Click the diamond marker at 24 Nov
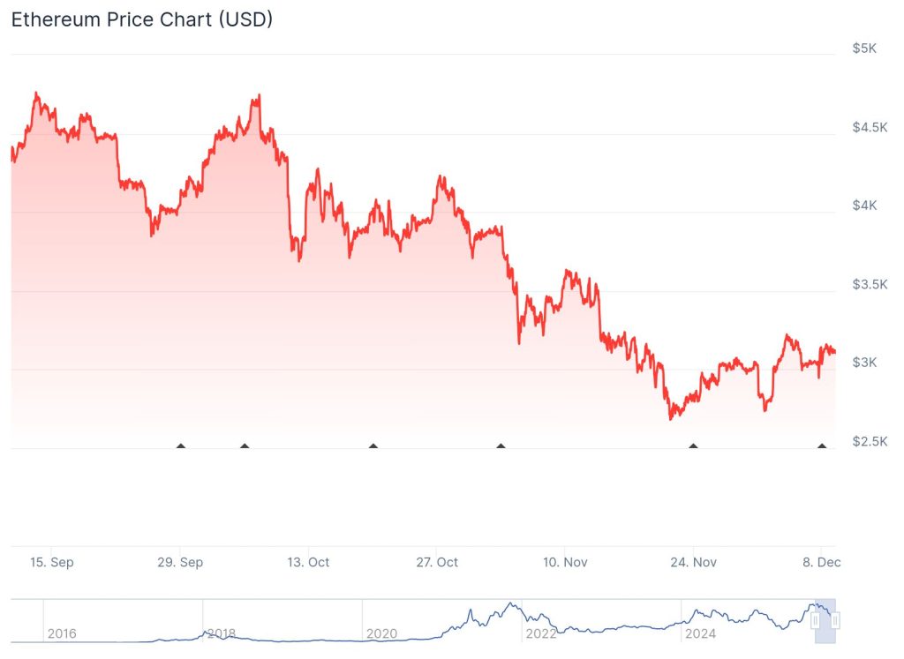 pos(693,446)
